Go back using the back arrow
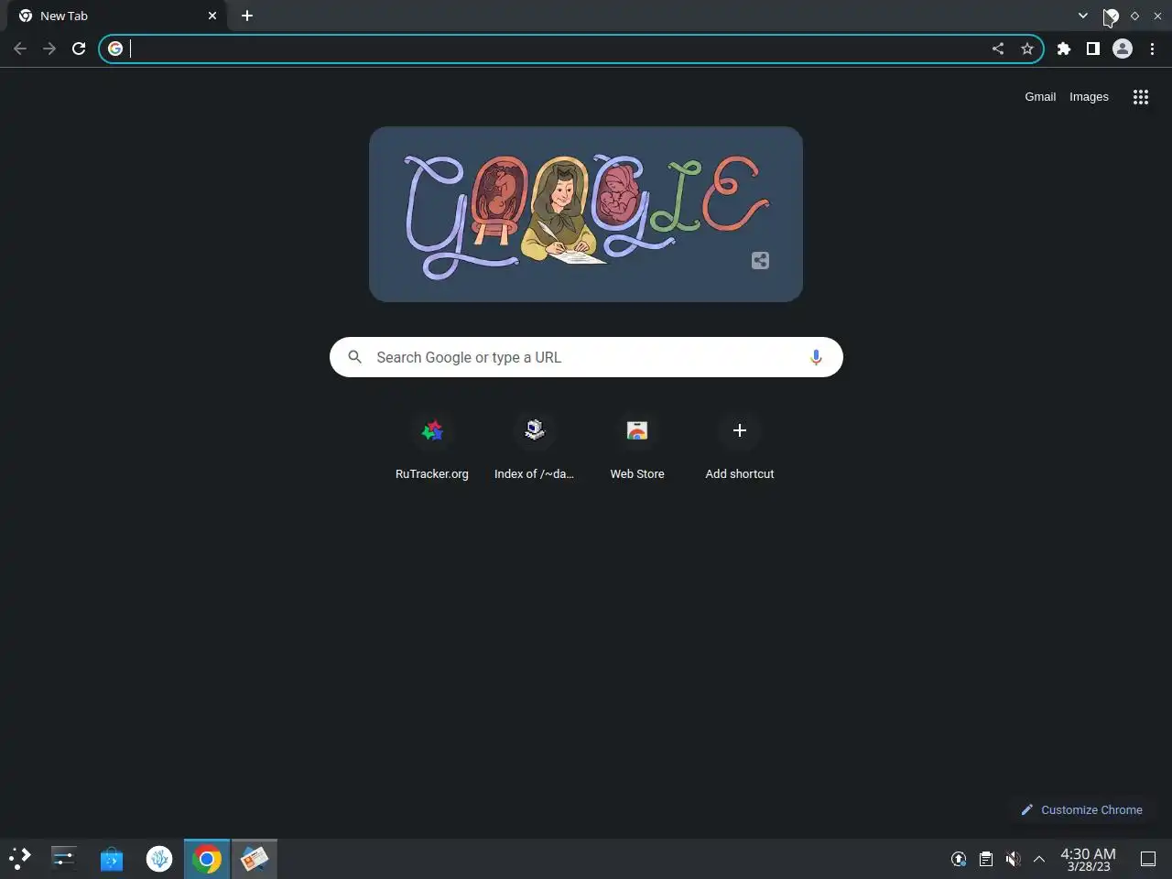This screenshot has height=879, width=1172. coord(20,49)
